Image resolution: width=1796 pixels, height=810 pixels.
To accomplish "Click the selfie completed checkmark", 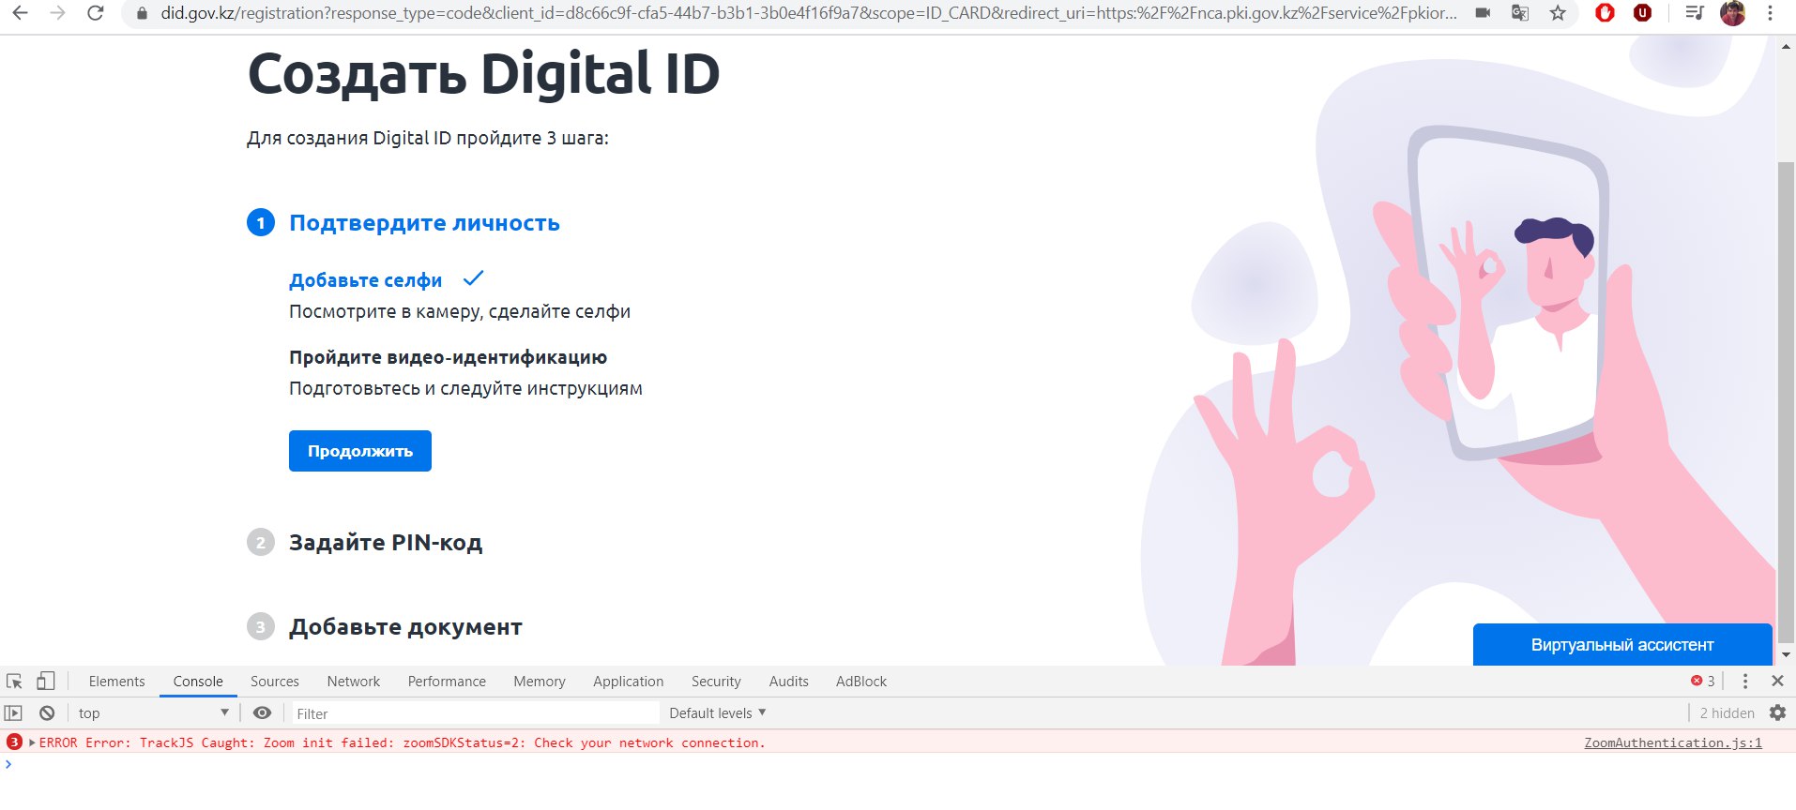I will (474, 278).
